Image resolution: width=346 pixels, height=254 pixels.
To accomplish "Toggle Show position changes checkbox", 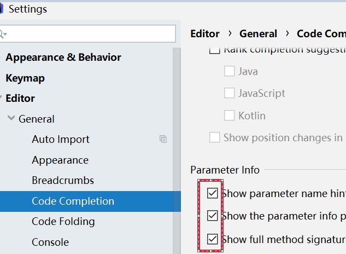I will pyautogui.click(x=214, y=137).
